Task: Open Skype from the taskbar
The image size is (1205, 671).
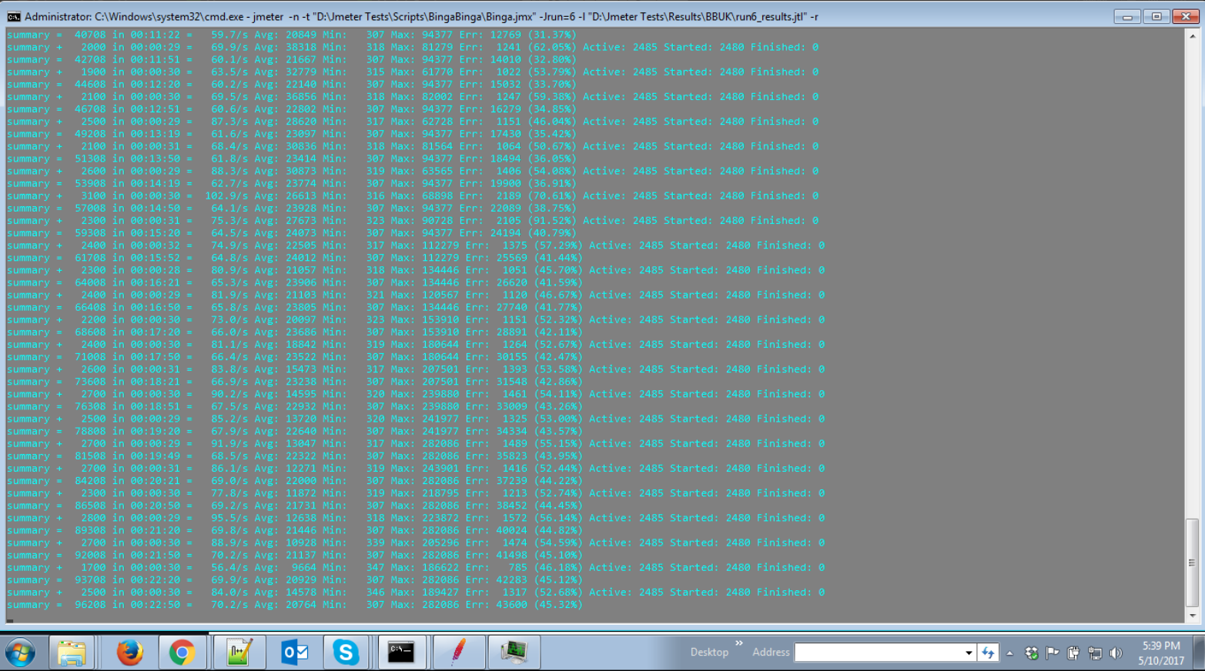Action: (x=346, y=653)
